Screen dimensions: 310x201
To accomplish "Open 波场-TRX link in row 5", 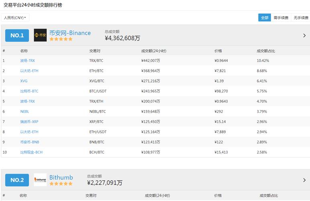I will click(x=27, y=101).
